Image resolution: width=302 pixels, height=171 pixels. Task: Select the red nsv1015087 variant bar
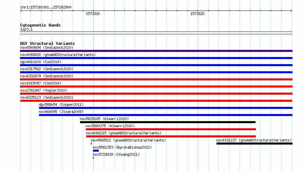coord(156,87)
